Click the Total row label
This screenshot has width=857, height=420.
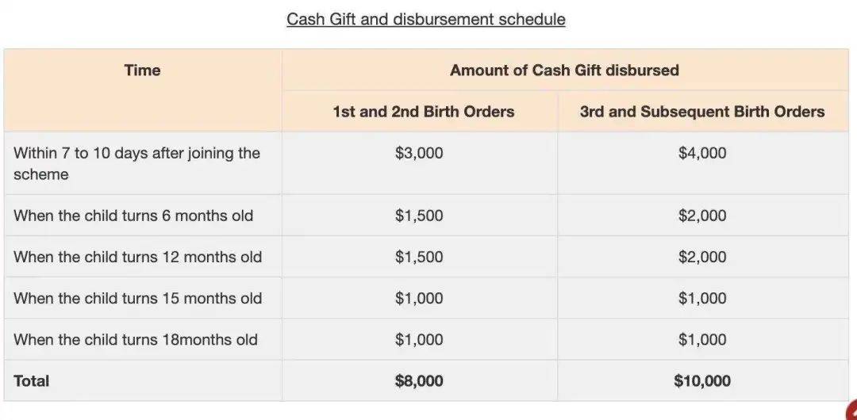click(32, 381)
